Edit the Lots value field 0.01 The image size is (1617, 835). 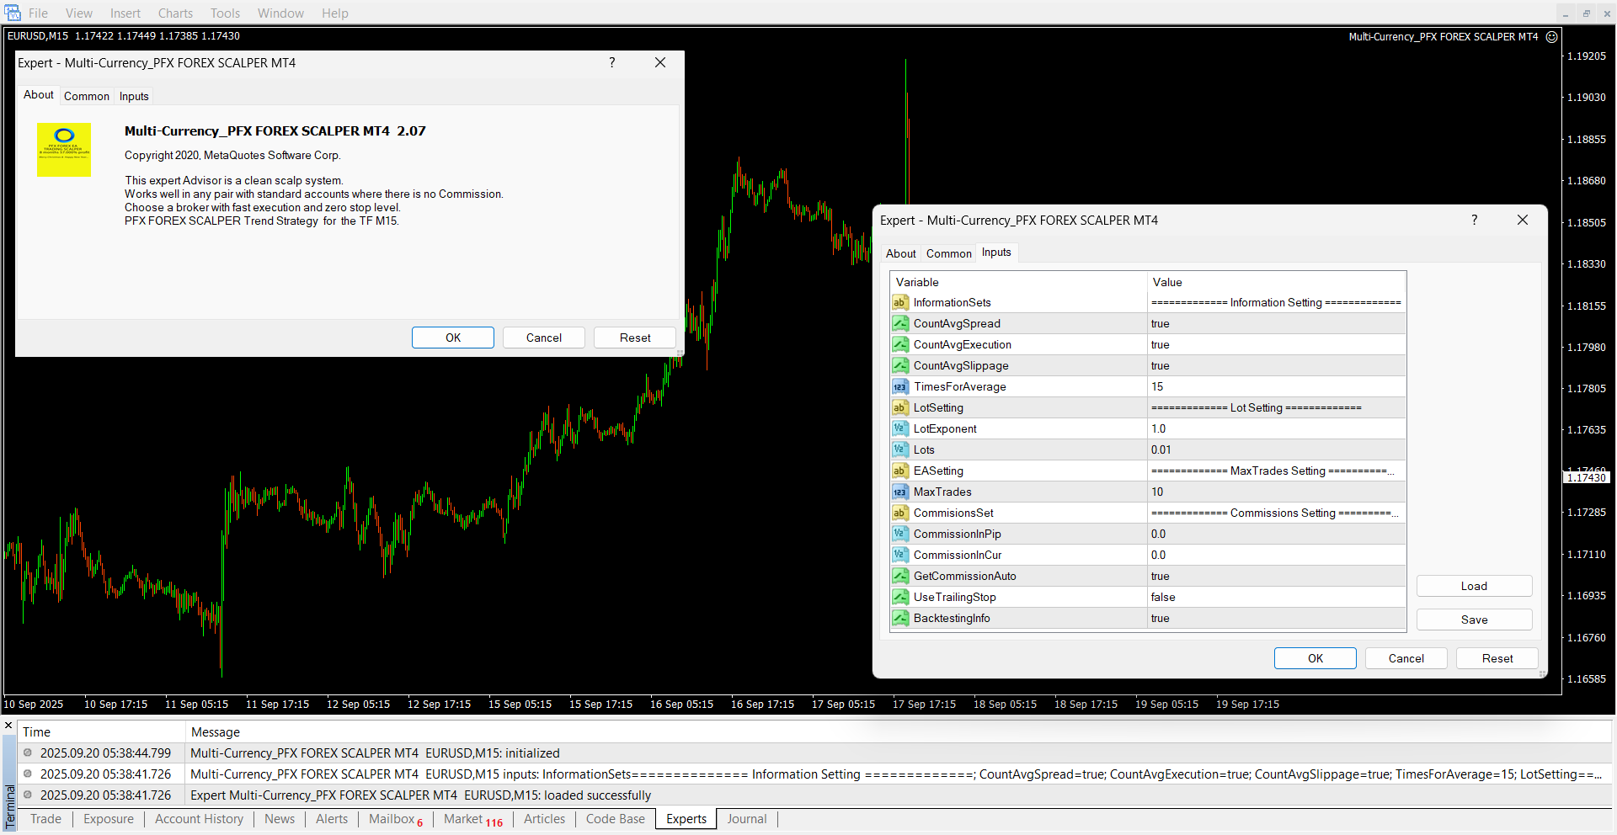(x=1275, y=449)
